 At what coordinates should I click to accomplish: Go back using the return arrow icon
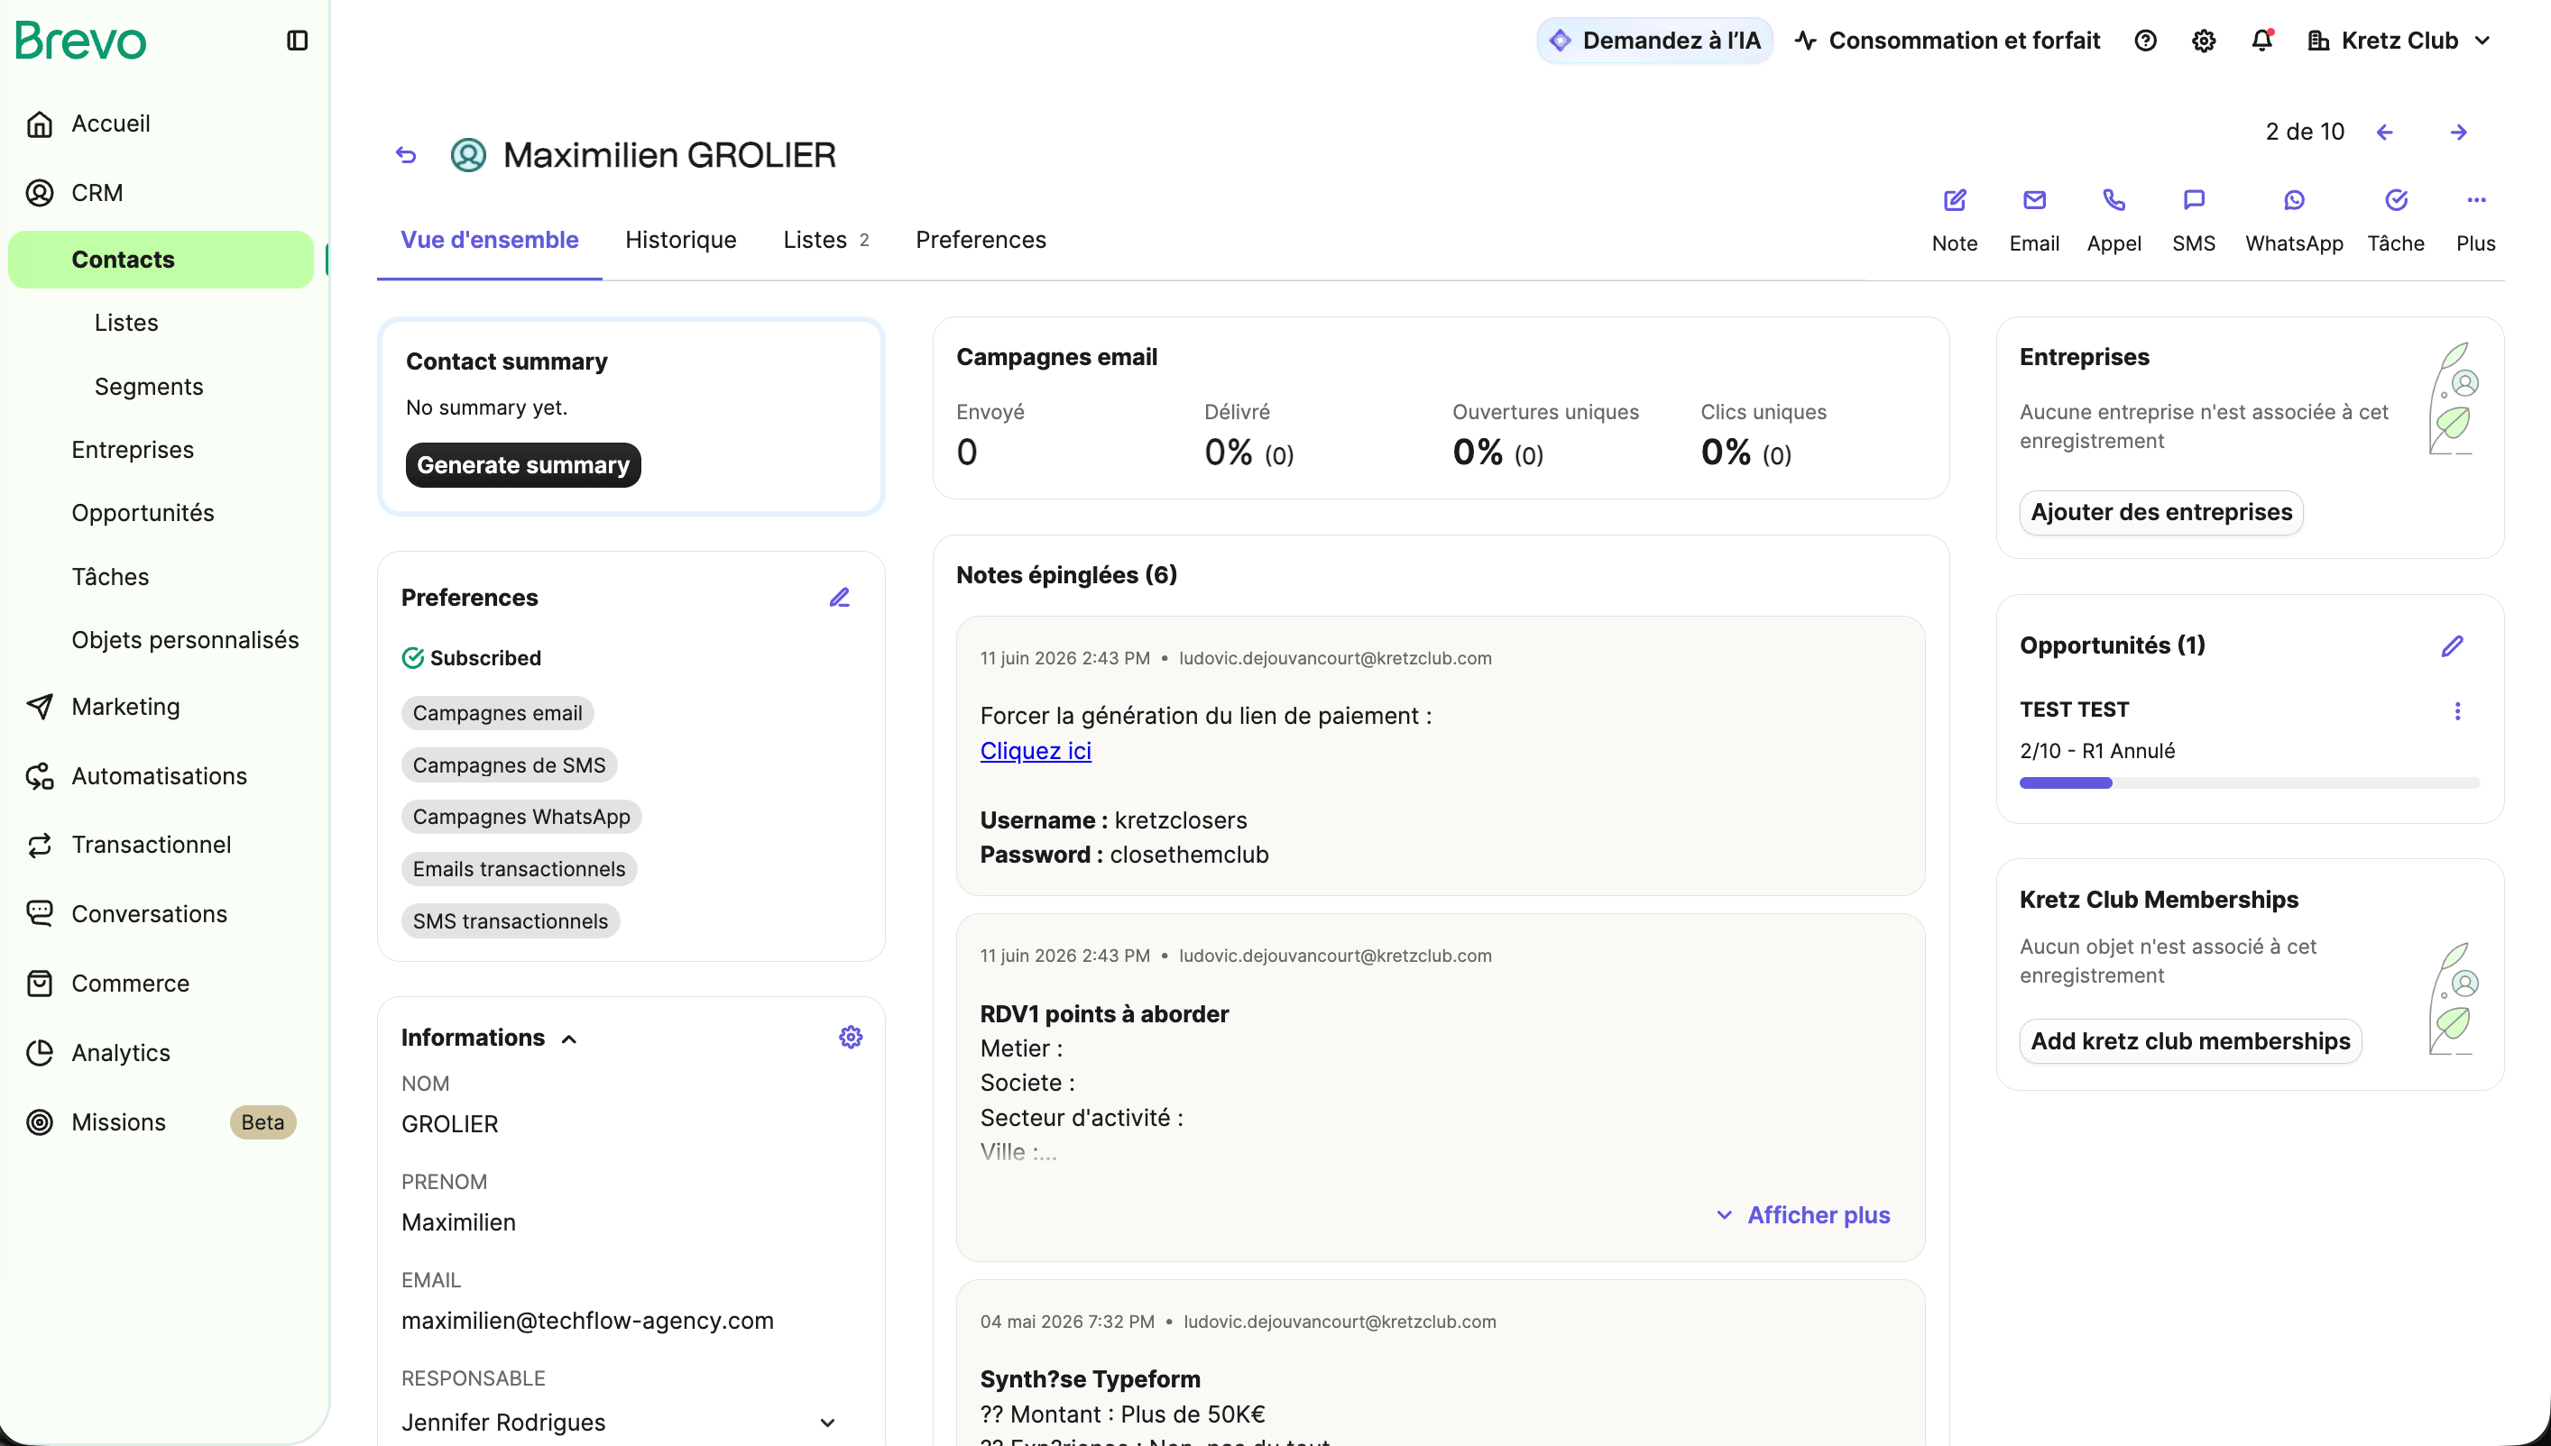405,155
